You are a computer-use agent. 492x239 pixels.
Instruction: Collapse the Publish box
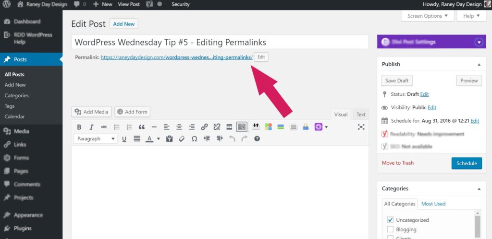click(x=479, y=65)
